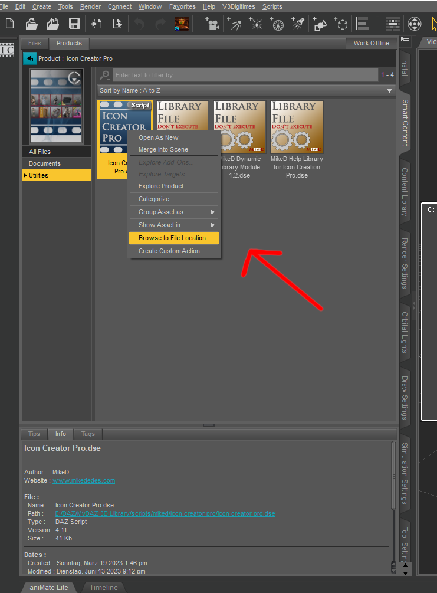The image size is (437, 593).
Task: Create a new distant light
Action: click(234, 24)
